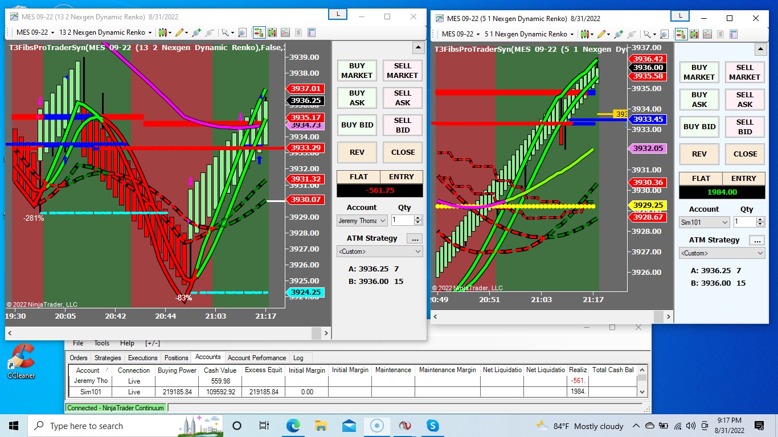Open the Jeremy Thomas account dropdown
This screenshot has width=778, height=437.
[x=362, y=220]
